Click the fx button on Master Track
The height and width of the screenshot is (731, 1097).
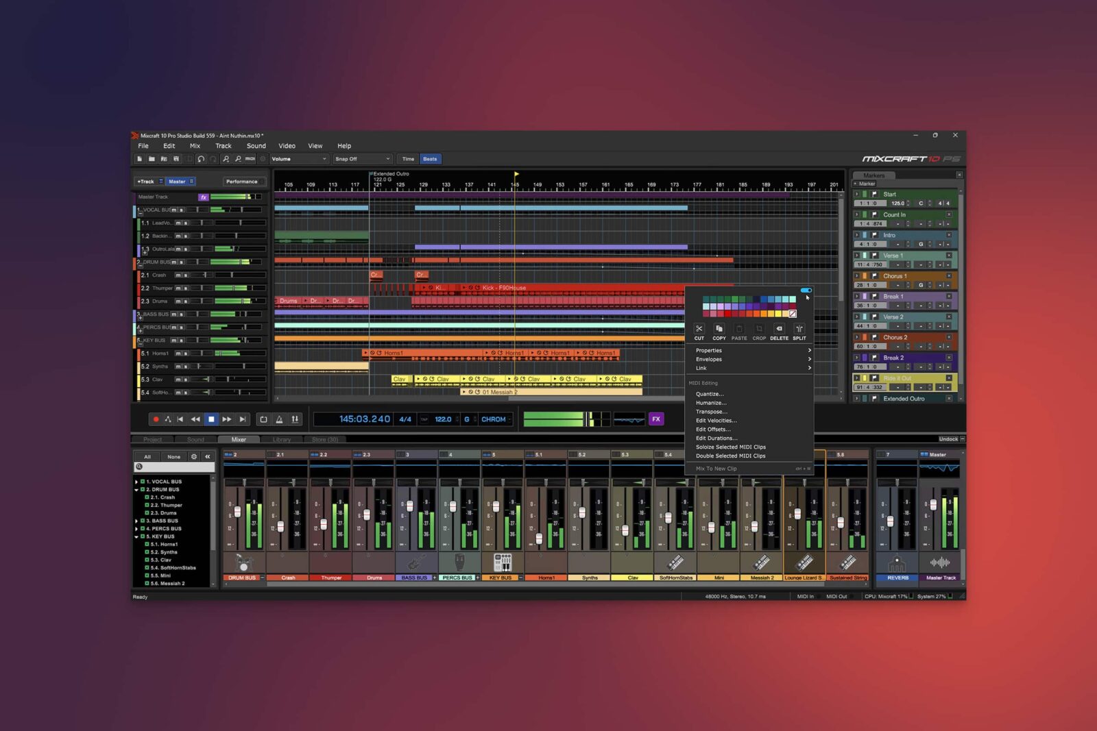(203, 197)
